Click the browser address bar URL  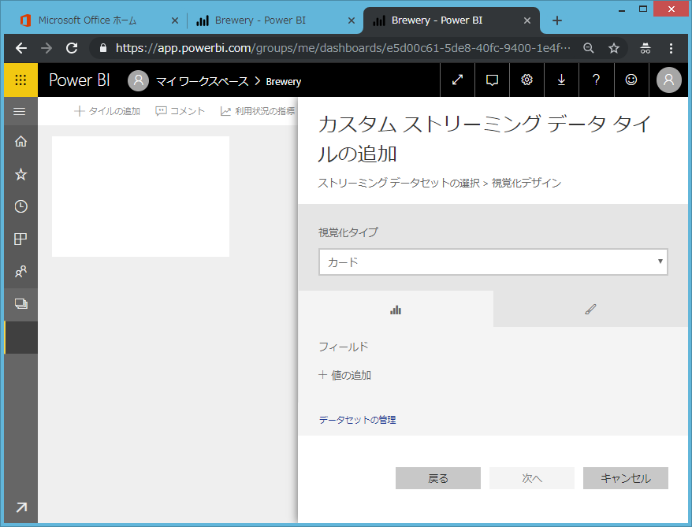[343, 48]
